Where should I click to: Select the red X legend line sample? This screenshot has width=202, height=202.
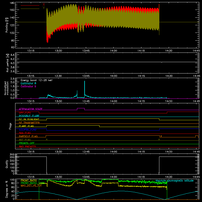30,5
